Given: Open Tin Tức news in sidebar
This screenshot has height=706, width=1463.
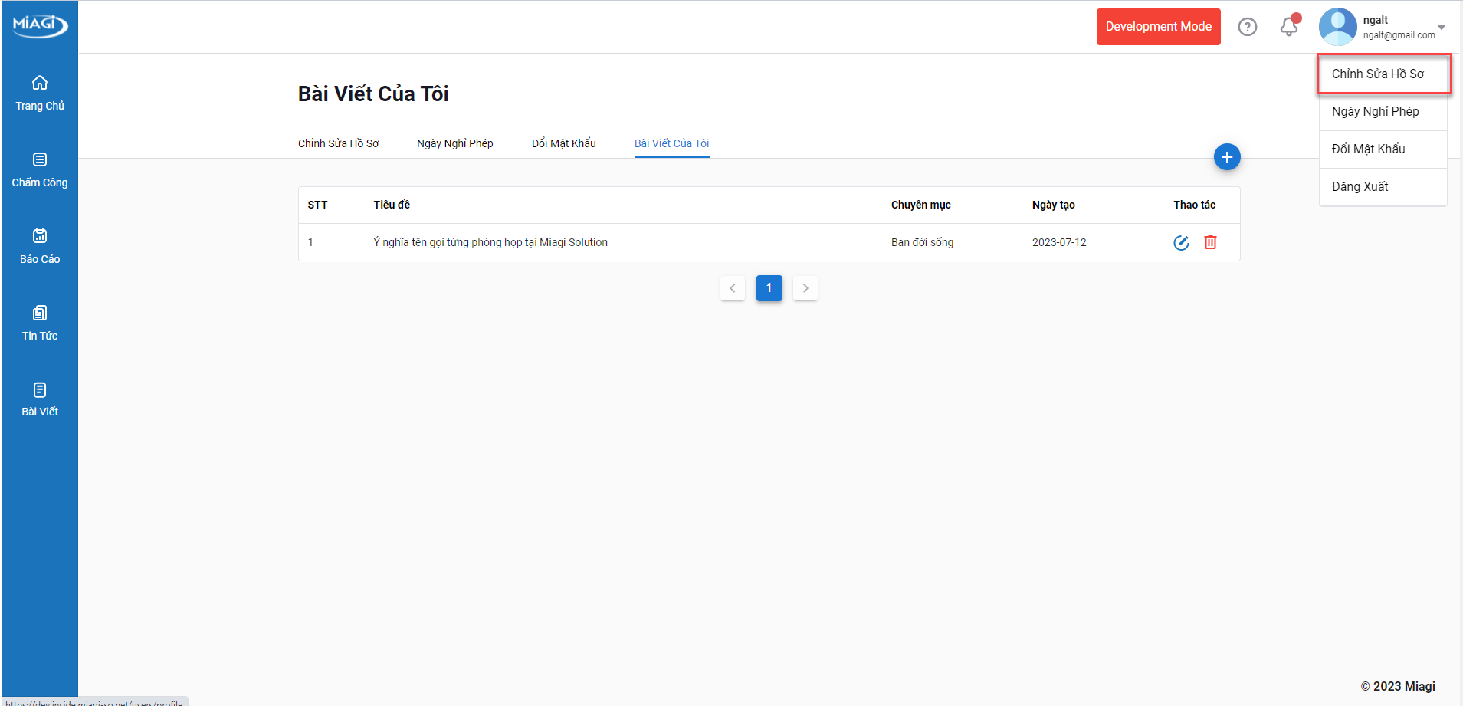Looking at the screenshot, I should [x=40, y=323].
